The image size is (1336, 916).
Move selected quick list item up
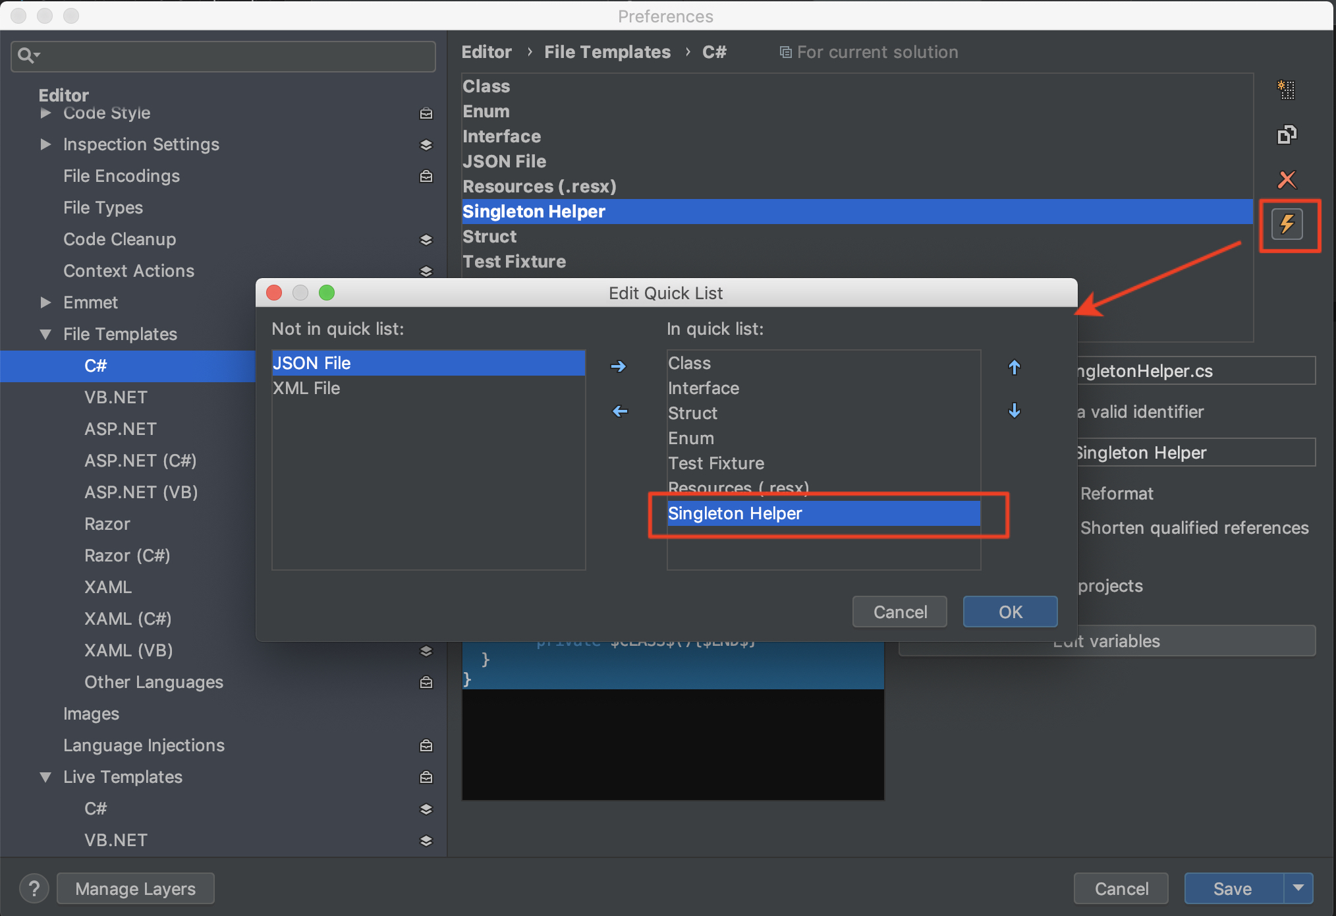(x=1015, y=368)
